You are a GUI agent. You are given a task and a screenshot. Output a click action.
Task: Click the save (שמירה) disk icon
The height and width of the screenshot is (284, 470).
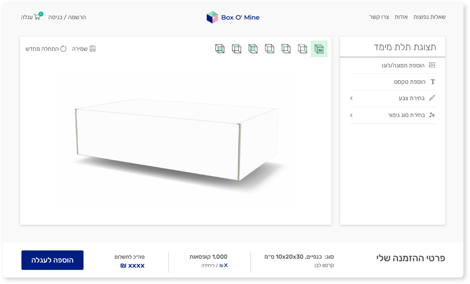click(x=93, y=49)
